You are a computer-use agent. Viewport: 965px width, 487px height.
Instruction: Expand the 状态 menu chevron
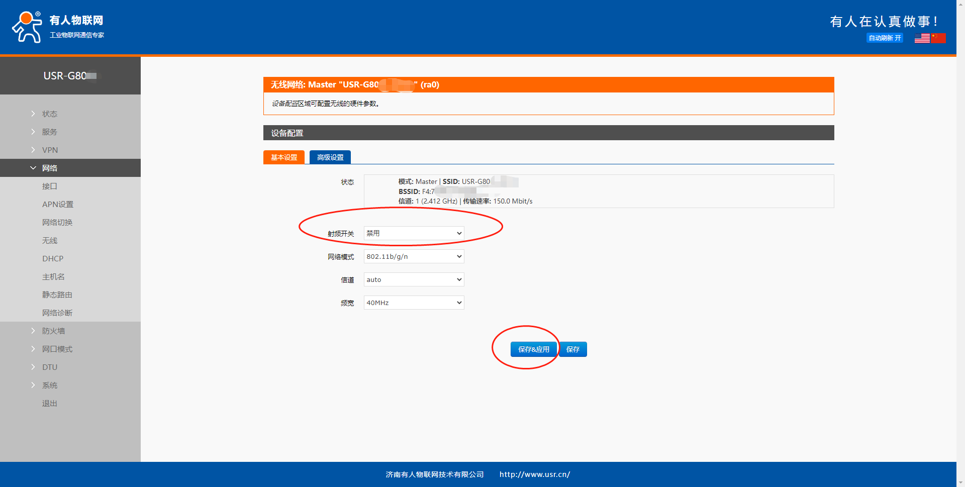tap(33, 114)
